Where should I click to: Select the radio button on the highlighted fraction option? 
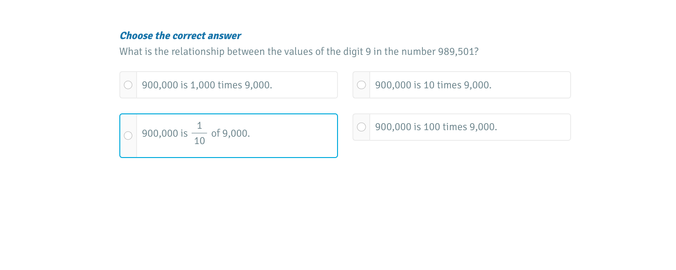click(x=128, y=135)
